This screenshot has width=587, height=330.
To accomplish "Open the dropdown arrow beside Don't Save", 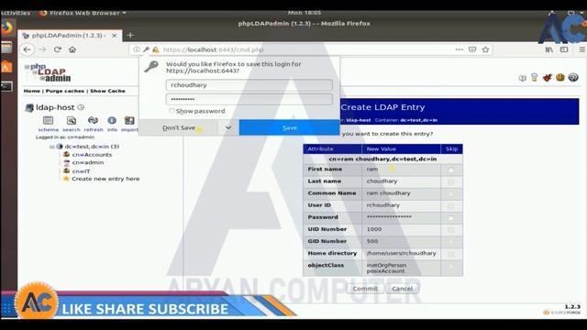I will click(228, 127).
